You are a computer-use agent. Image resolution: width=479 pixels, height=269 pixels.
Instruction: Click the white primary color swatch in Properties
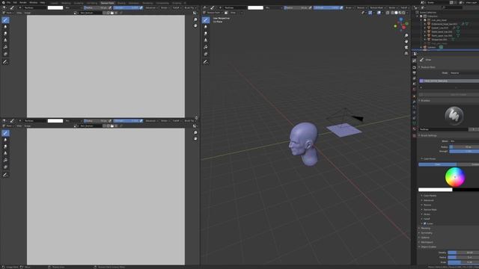(436, 190)
